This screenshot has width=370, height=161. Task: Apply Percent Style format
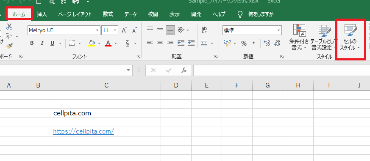pos(244,43)
